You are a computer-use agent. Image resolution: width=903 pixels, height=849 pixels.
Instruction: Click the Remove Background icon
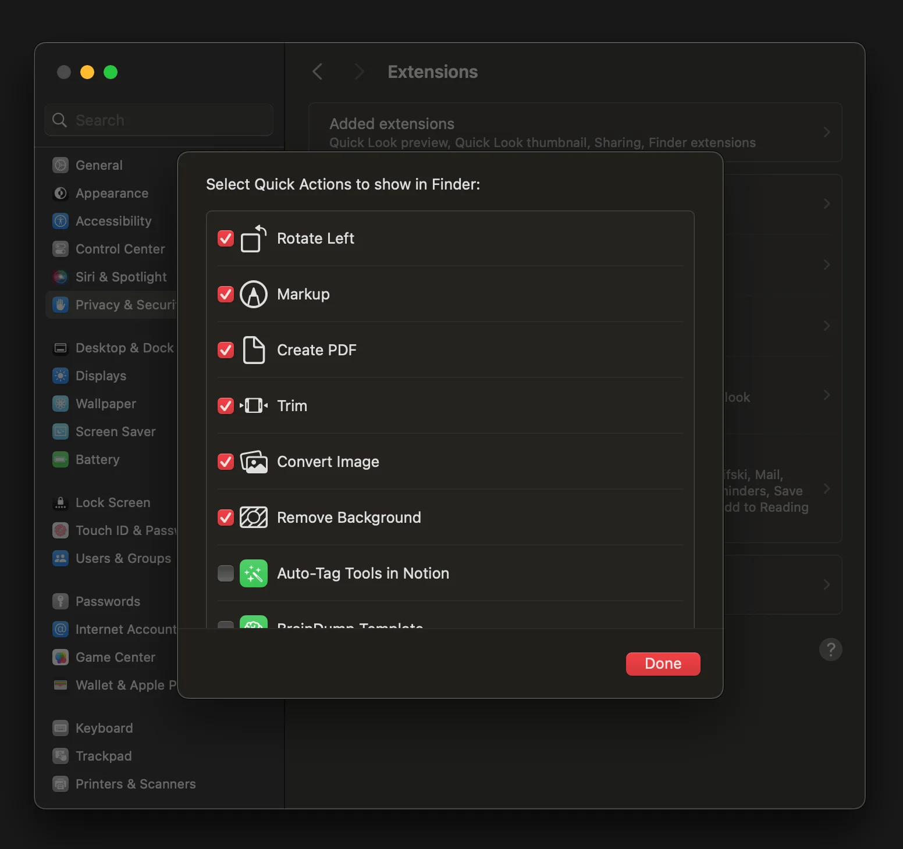coord(254,518)
